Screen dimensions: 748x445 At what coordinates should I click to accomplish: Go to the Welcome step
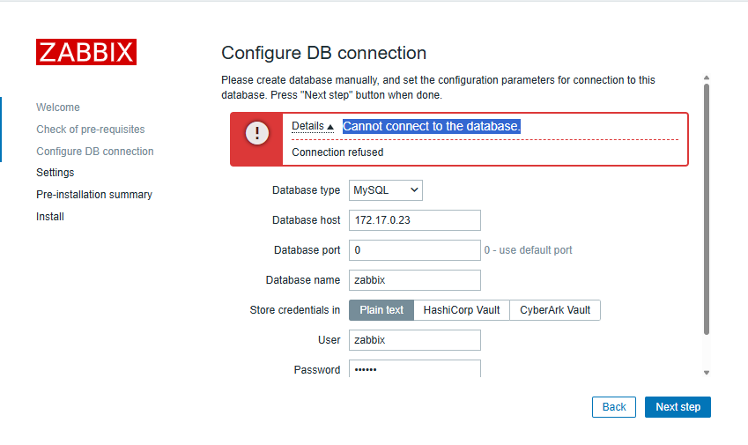pos(58,108)
